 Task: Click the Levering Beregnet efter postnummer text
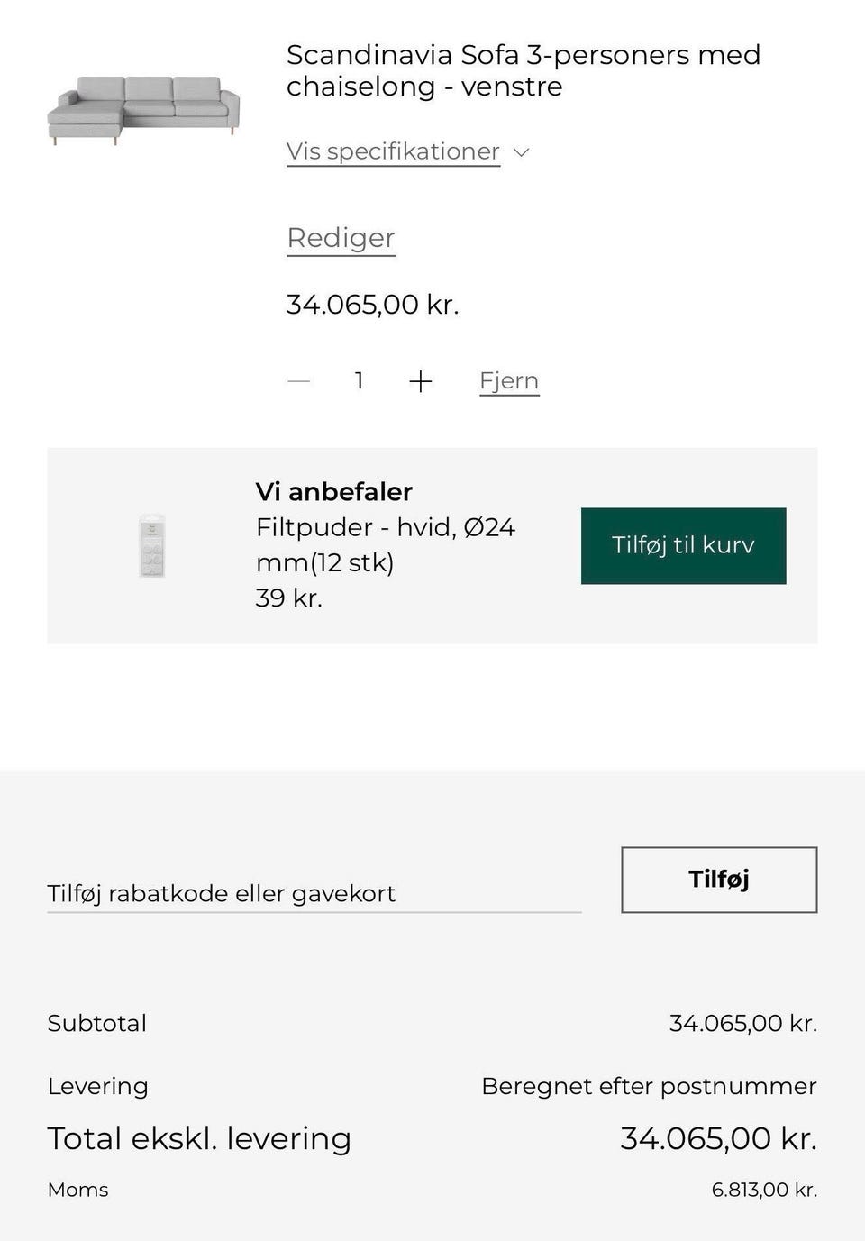point(649,1086)
